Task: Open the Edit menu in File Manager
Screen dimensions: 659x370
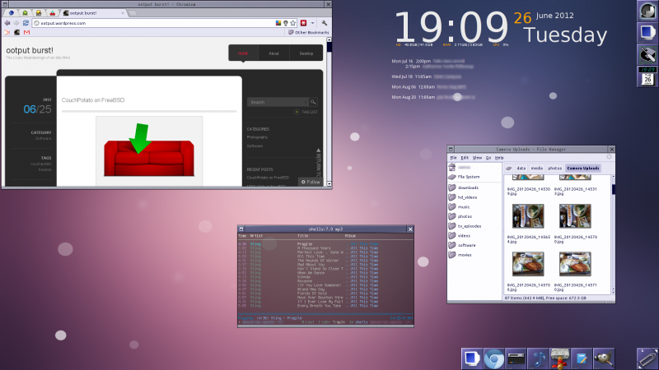Action: point(465,158)
